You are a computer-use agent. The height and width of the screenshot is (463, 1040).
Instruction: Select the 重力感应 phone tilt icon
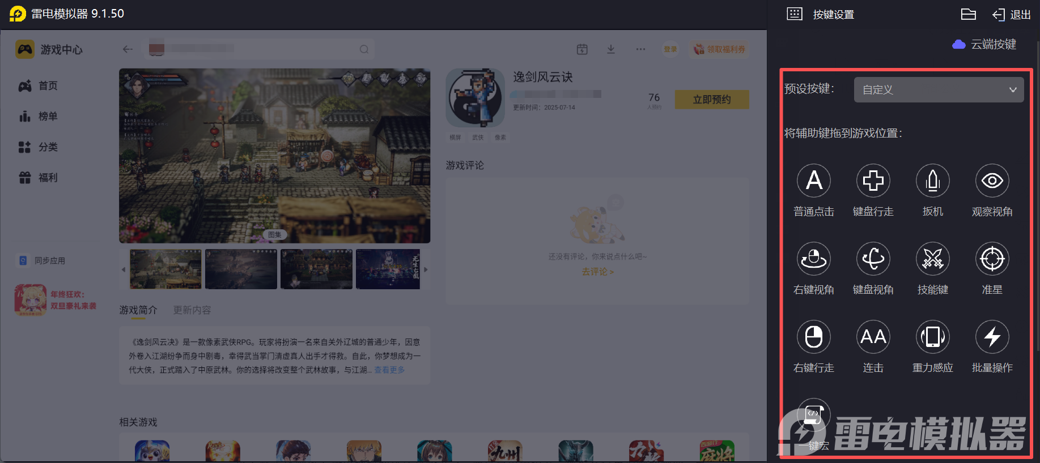(933, 337)
